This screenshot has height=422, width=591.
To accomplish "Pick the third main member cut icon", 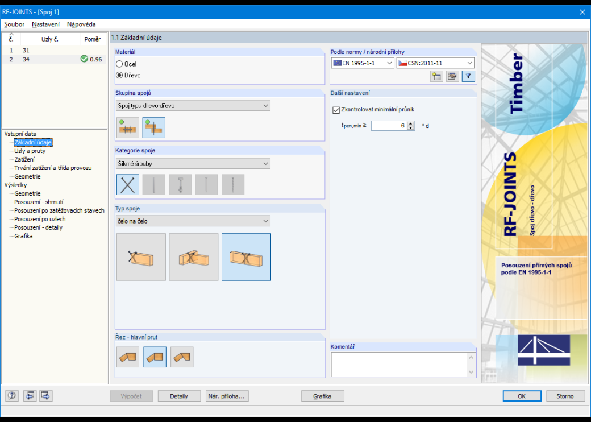I will [x=182, y=357].
